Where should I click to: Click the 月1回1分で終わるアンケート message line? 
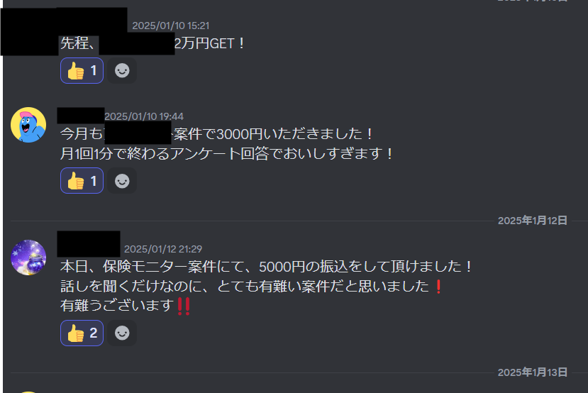click(x=227, y=153)
